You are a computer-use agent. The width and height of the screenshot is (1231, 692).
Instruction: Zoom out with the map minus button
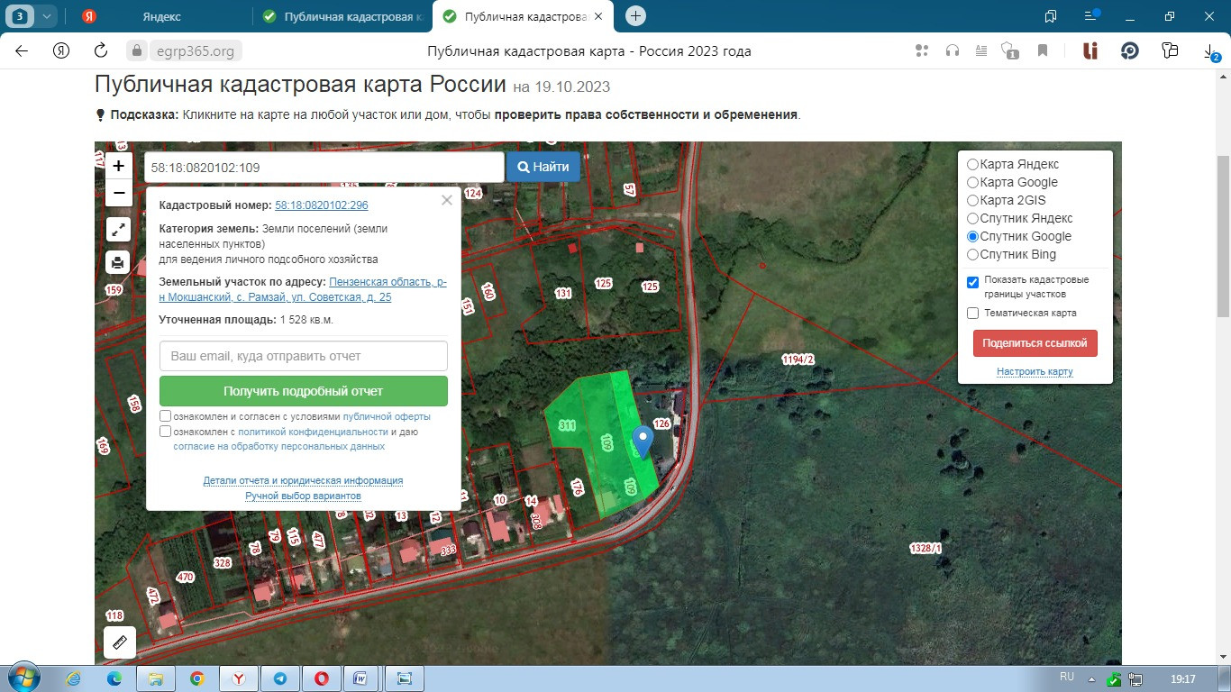pos(118,193)
